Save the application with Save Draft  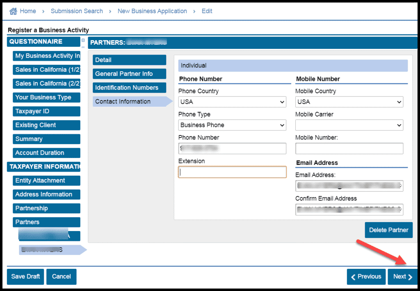click(x=25, y=277)
